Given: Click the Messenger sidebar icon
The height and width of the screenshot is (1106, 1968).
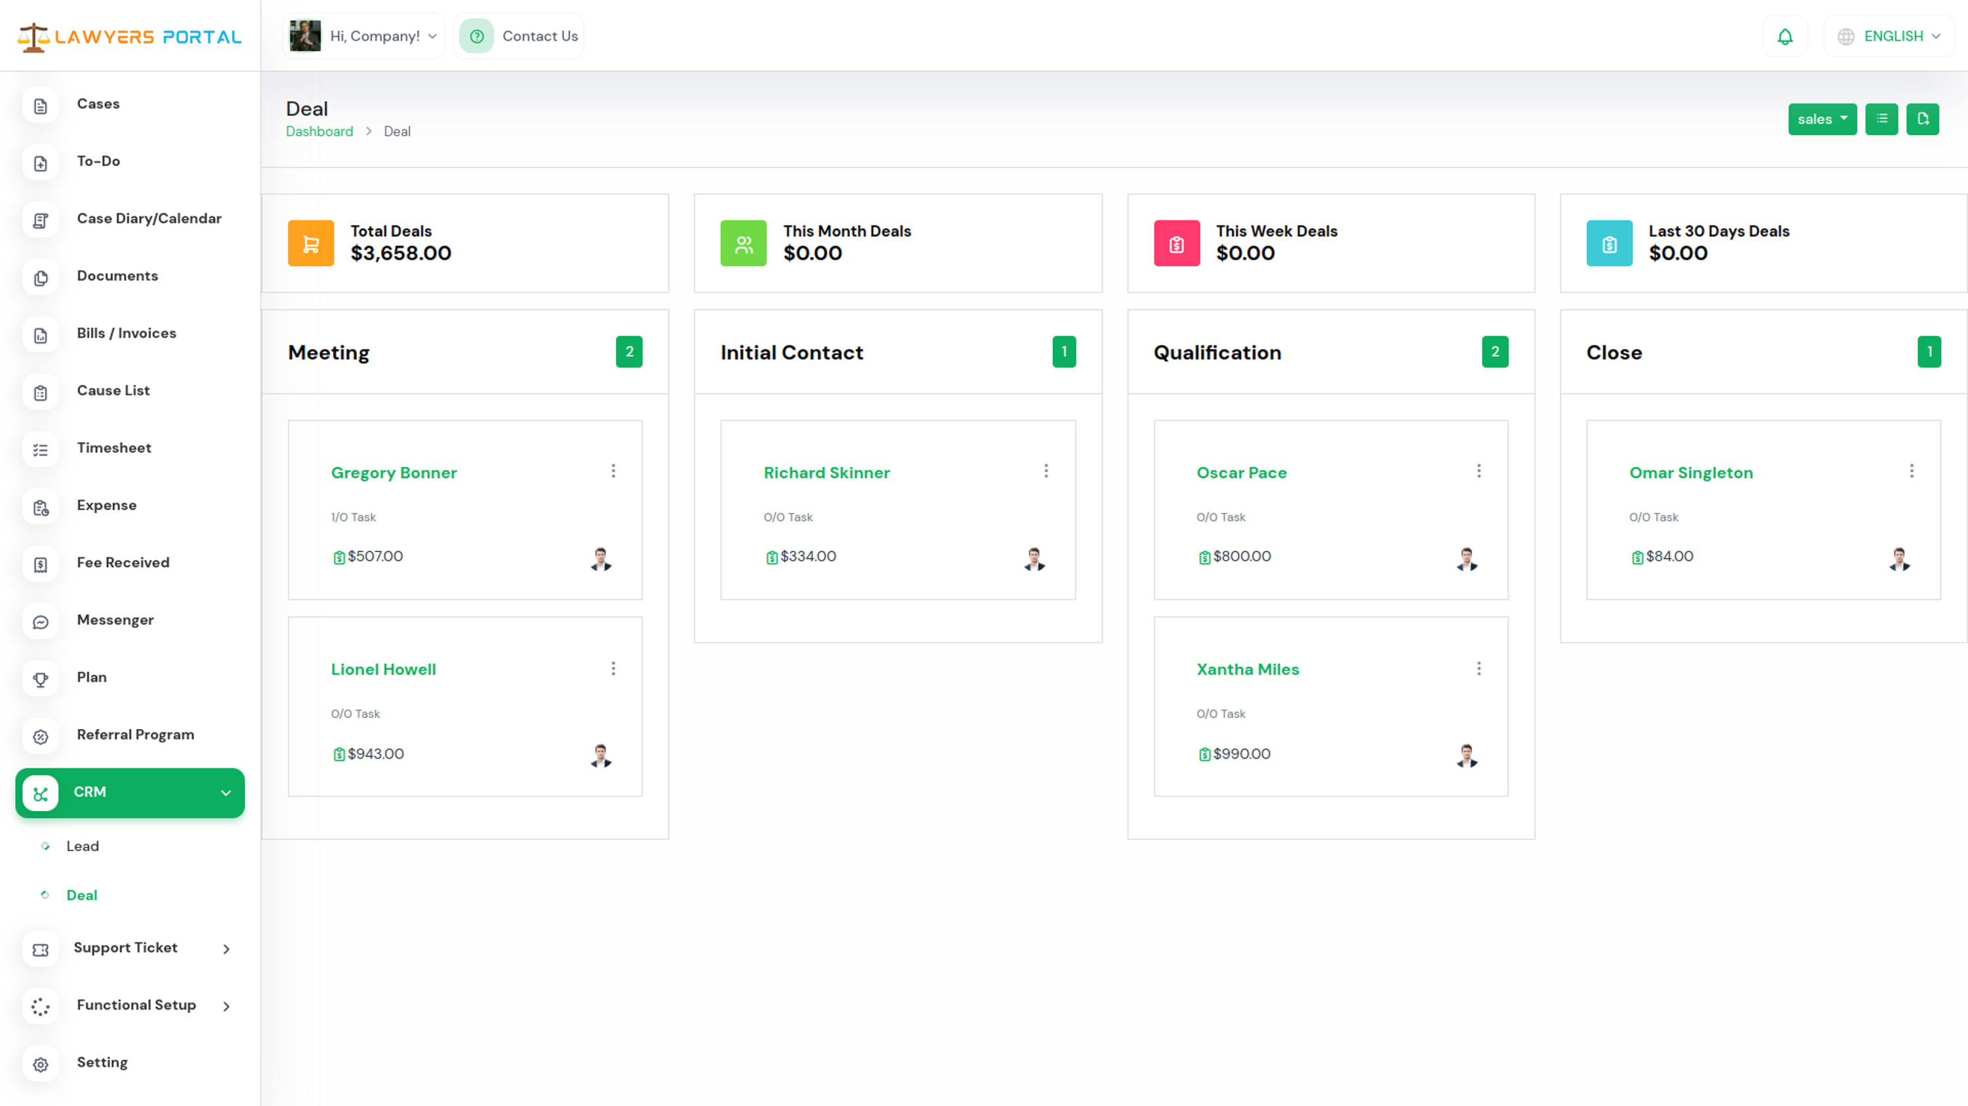Looking at the screenshot, I should (41, 622).
